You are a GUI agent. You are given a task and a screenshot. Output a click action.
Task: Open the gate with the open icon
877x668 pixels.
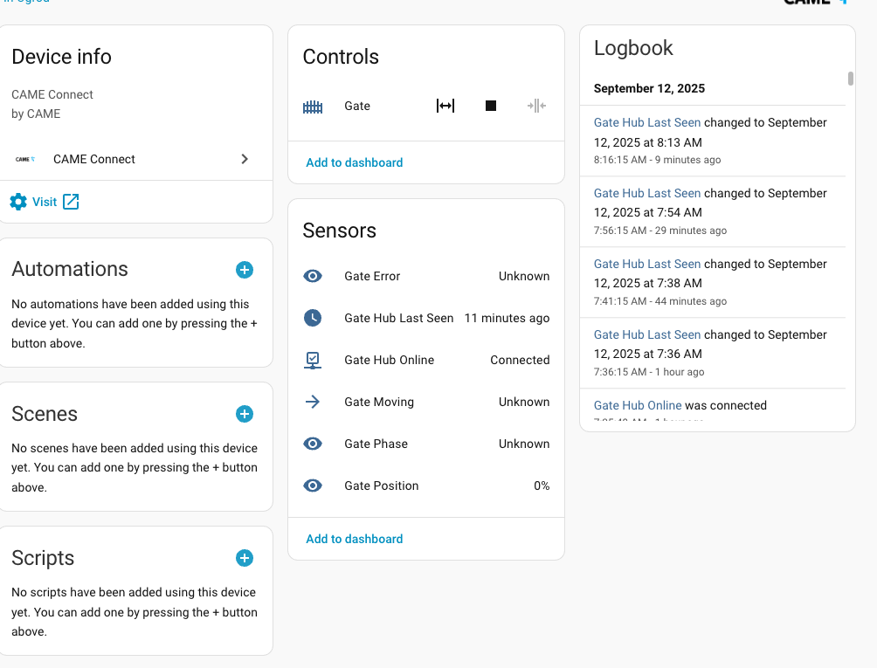[x=445, y=106]
